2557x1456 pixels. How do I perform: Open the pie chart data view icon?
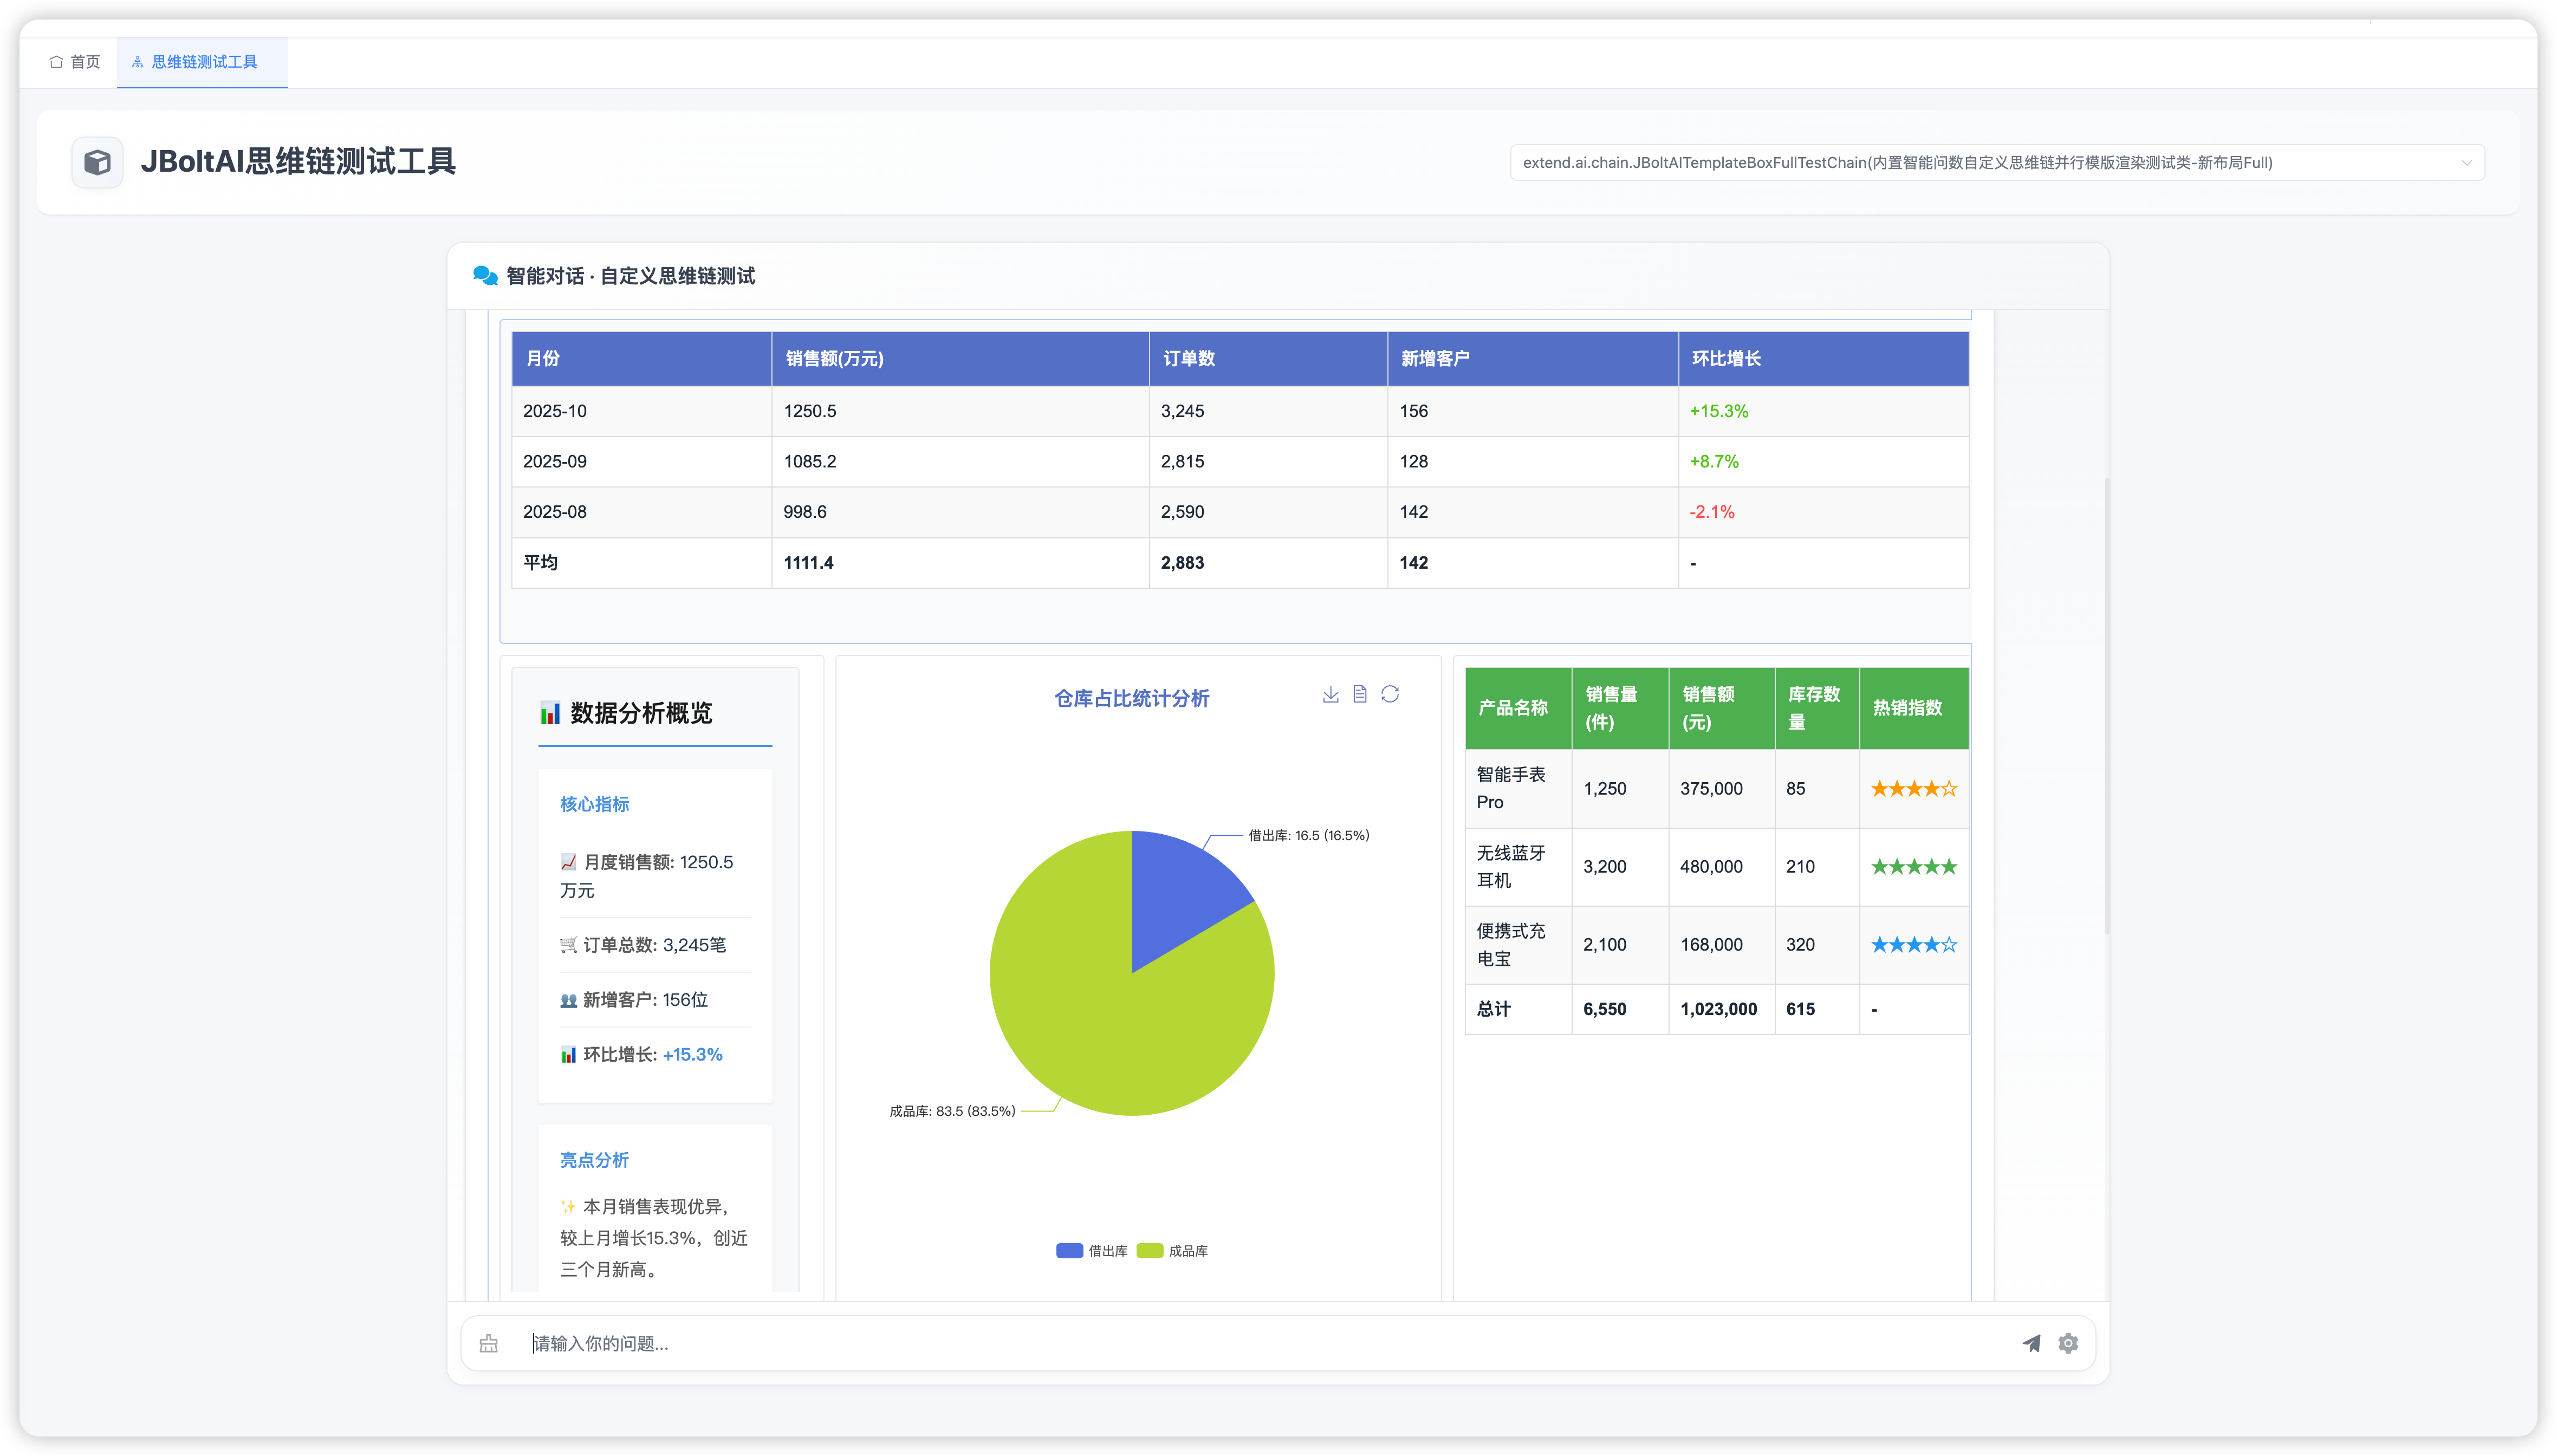pos(1360,694)
